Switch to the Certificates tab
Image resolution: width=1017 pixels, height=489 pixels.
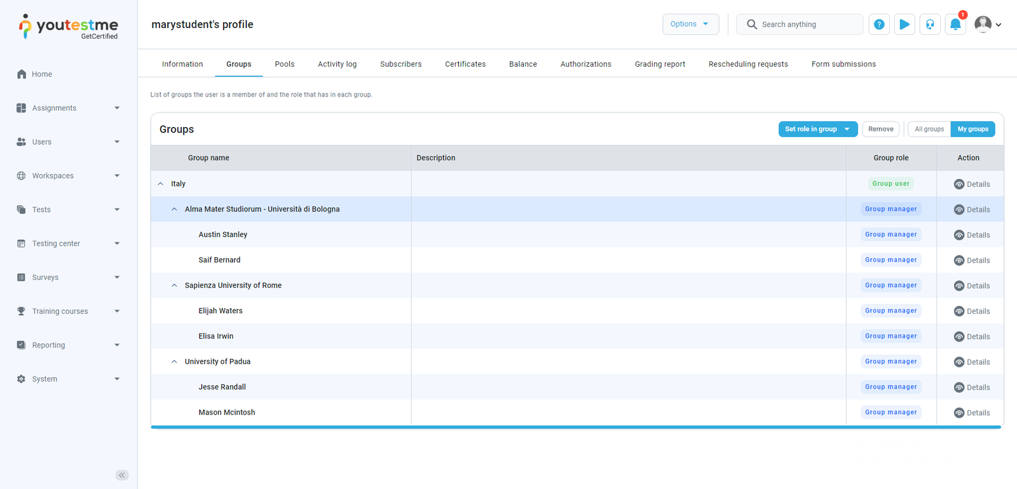465,64
